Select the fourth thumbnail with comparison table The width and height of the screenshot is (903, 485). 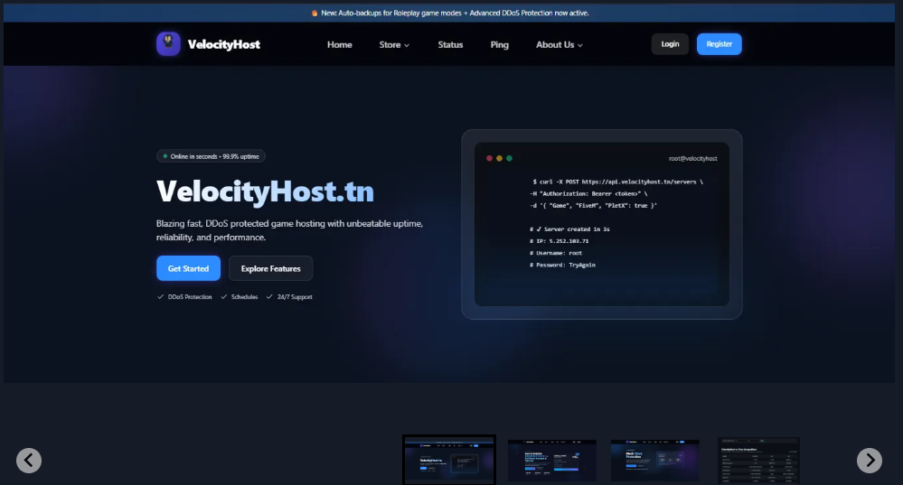(759, 461)
